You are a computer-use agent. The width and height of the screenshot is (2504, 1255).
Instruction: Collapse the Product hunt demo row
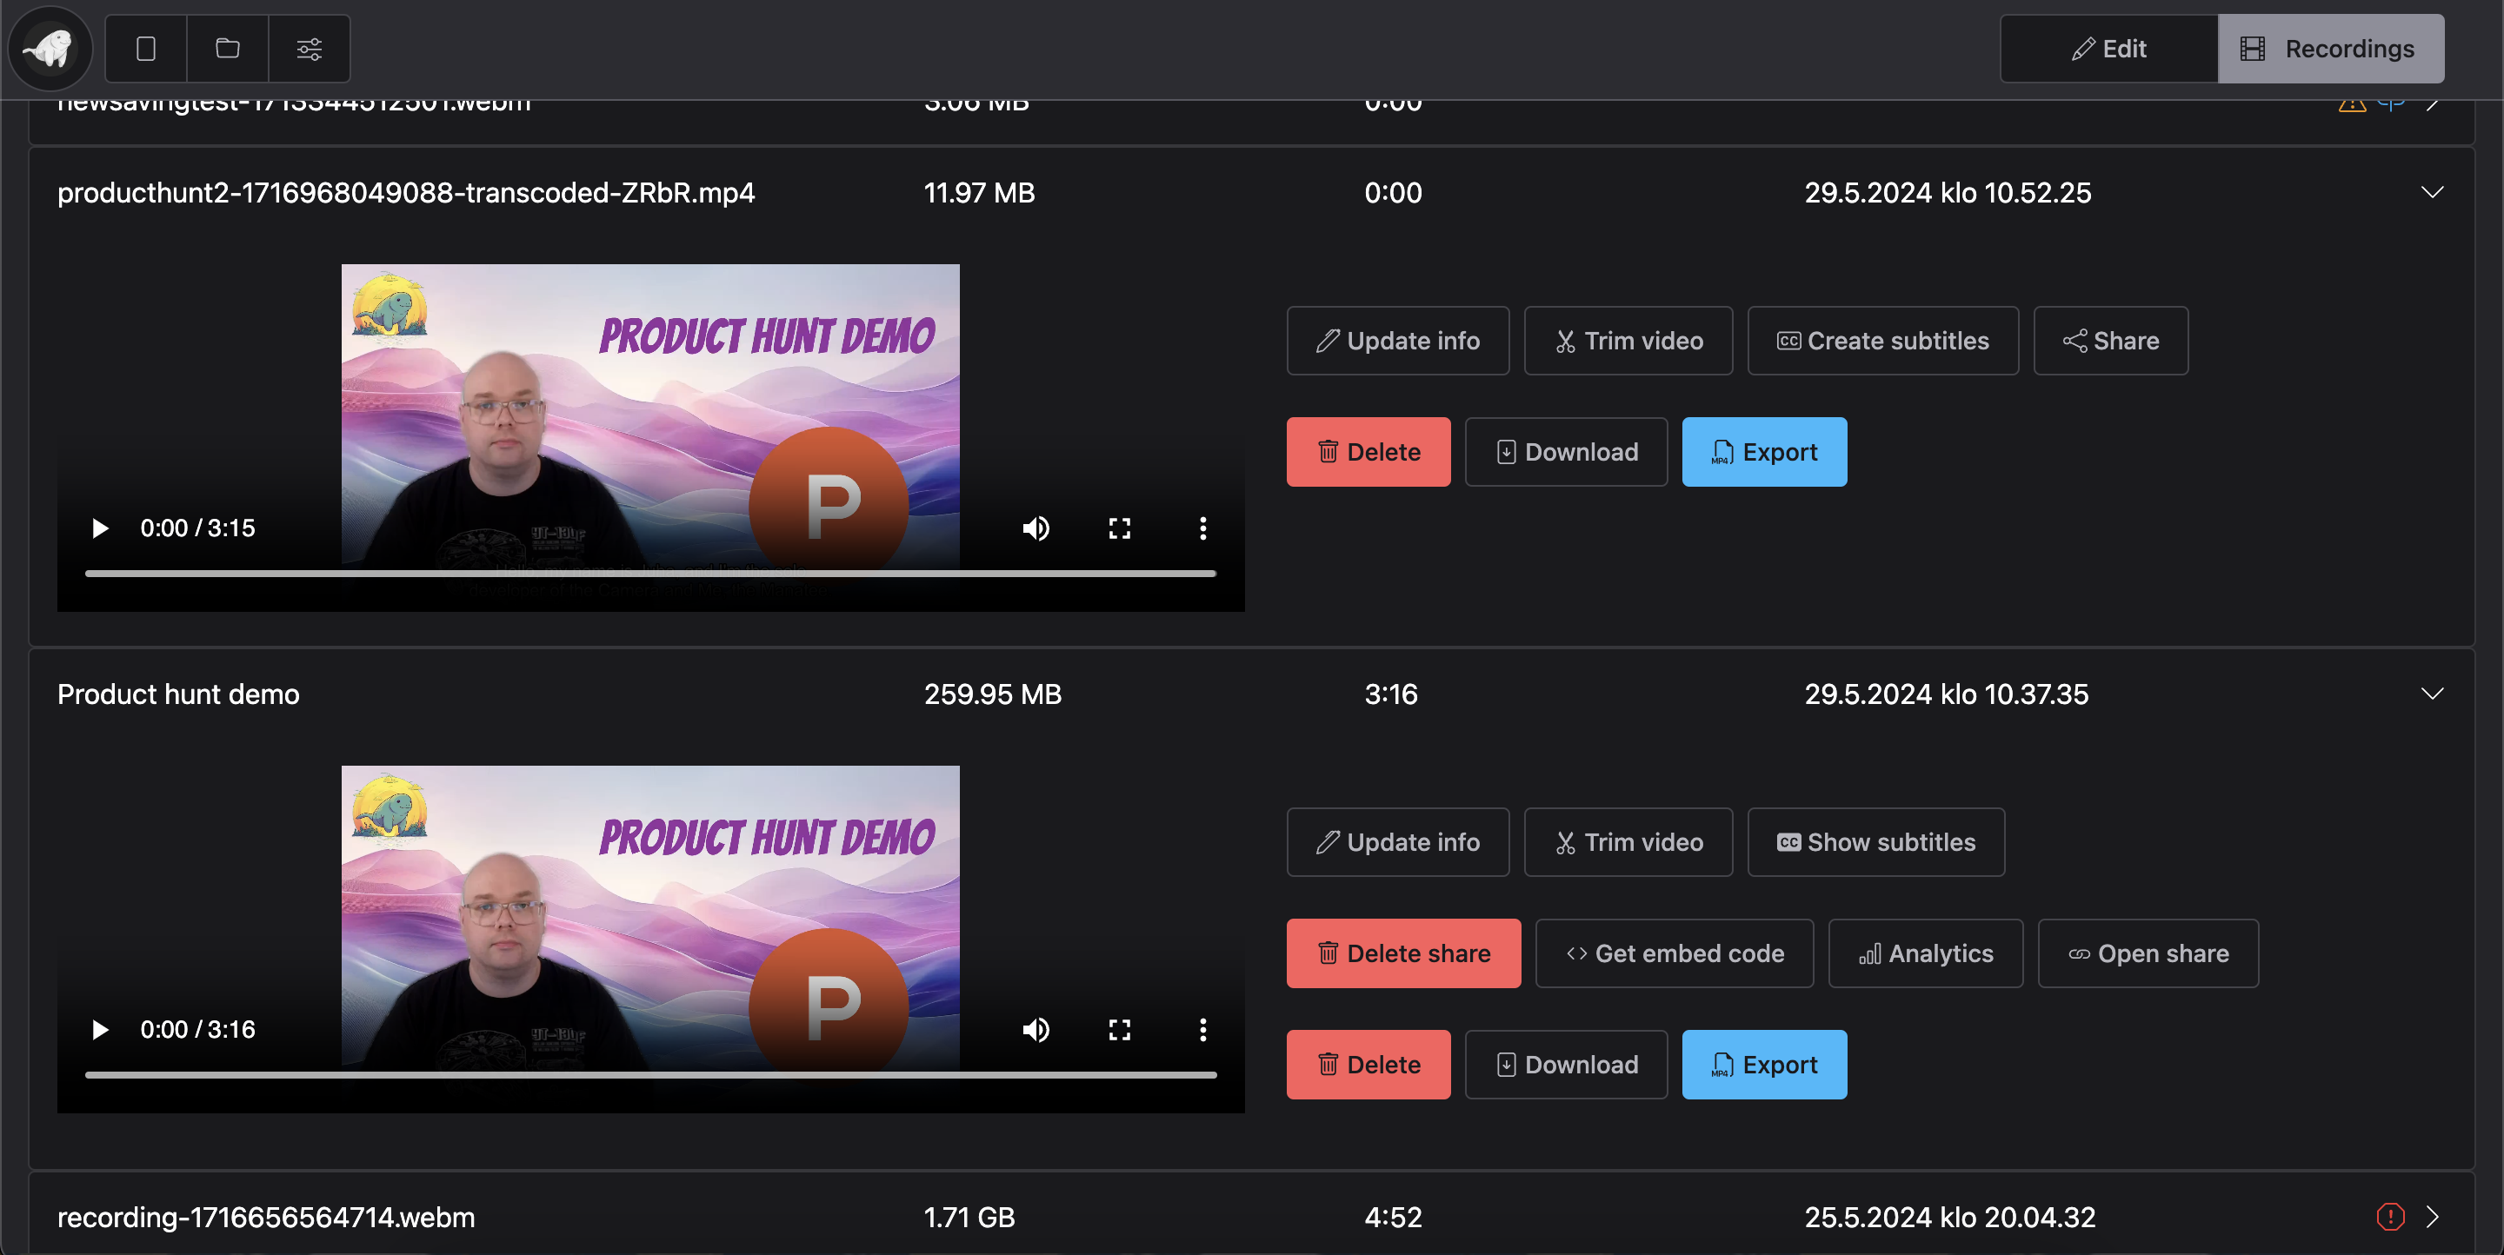point(2431,694)
